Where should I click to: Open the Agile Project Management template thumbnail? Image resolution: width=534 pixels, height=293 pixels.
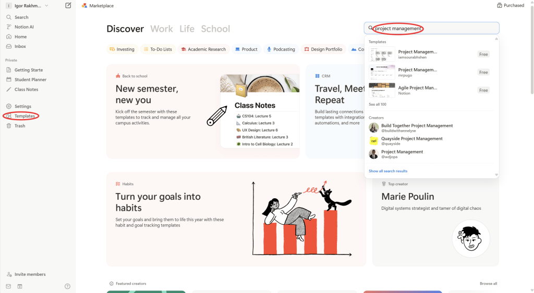tap(382, 91)
